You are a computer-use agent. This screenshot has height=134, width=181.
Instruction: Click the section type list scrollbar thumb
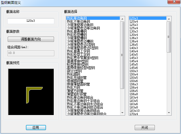point(122,55)
